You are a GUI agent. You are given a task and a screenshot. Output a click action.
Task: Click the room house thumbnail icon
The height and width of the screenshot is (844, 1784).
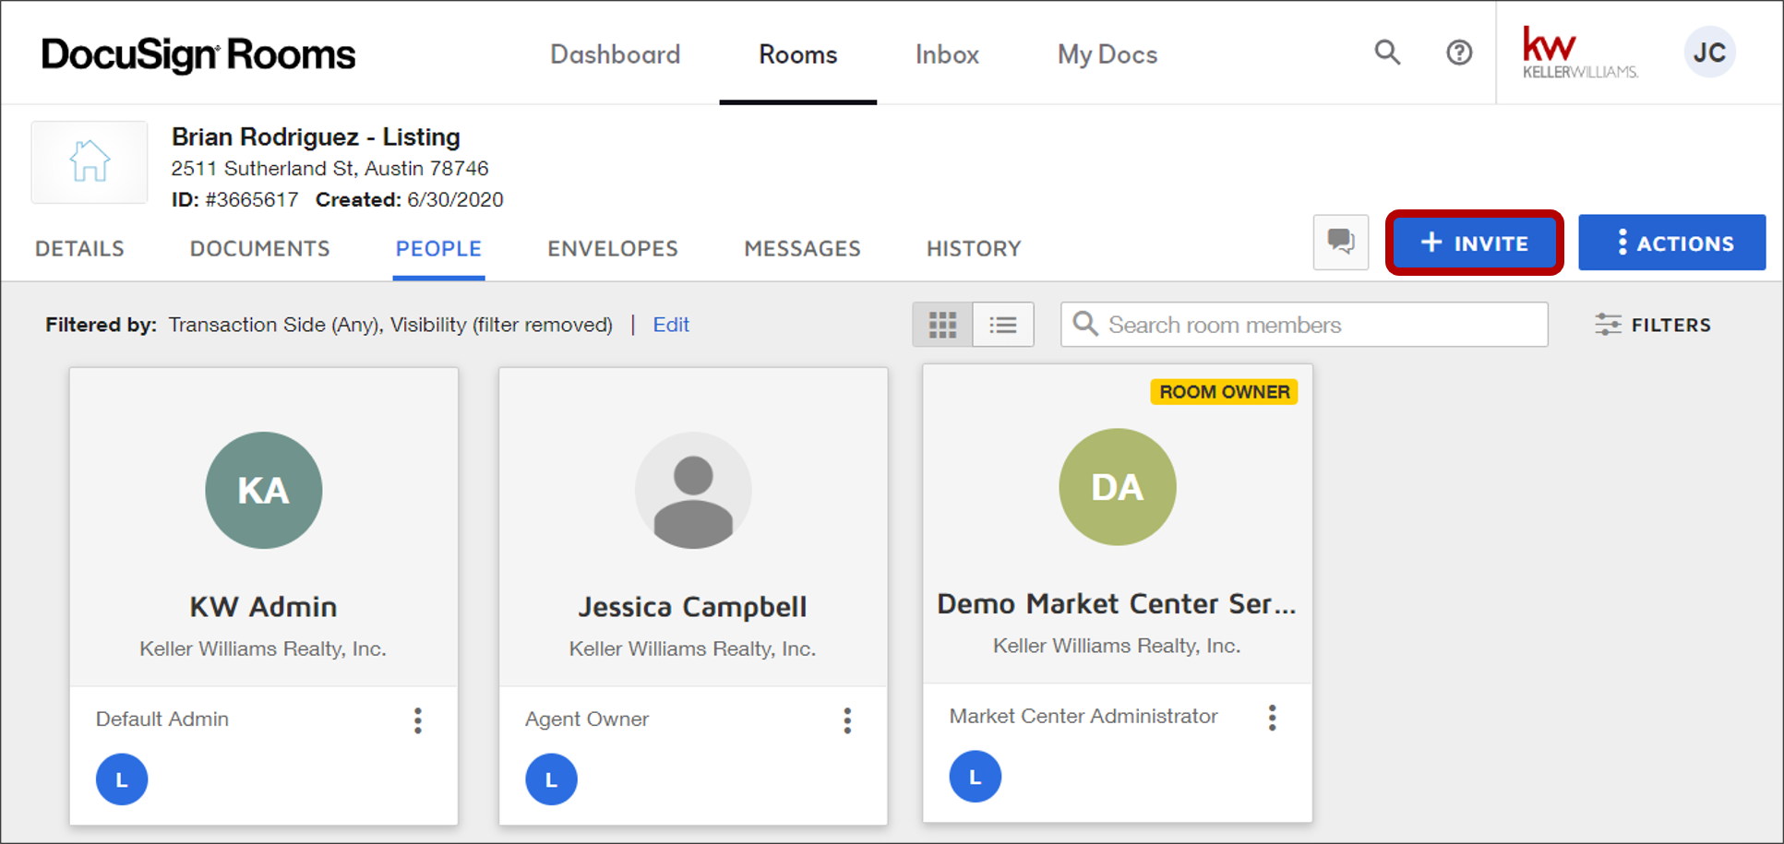(90, 161)
